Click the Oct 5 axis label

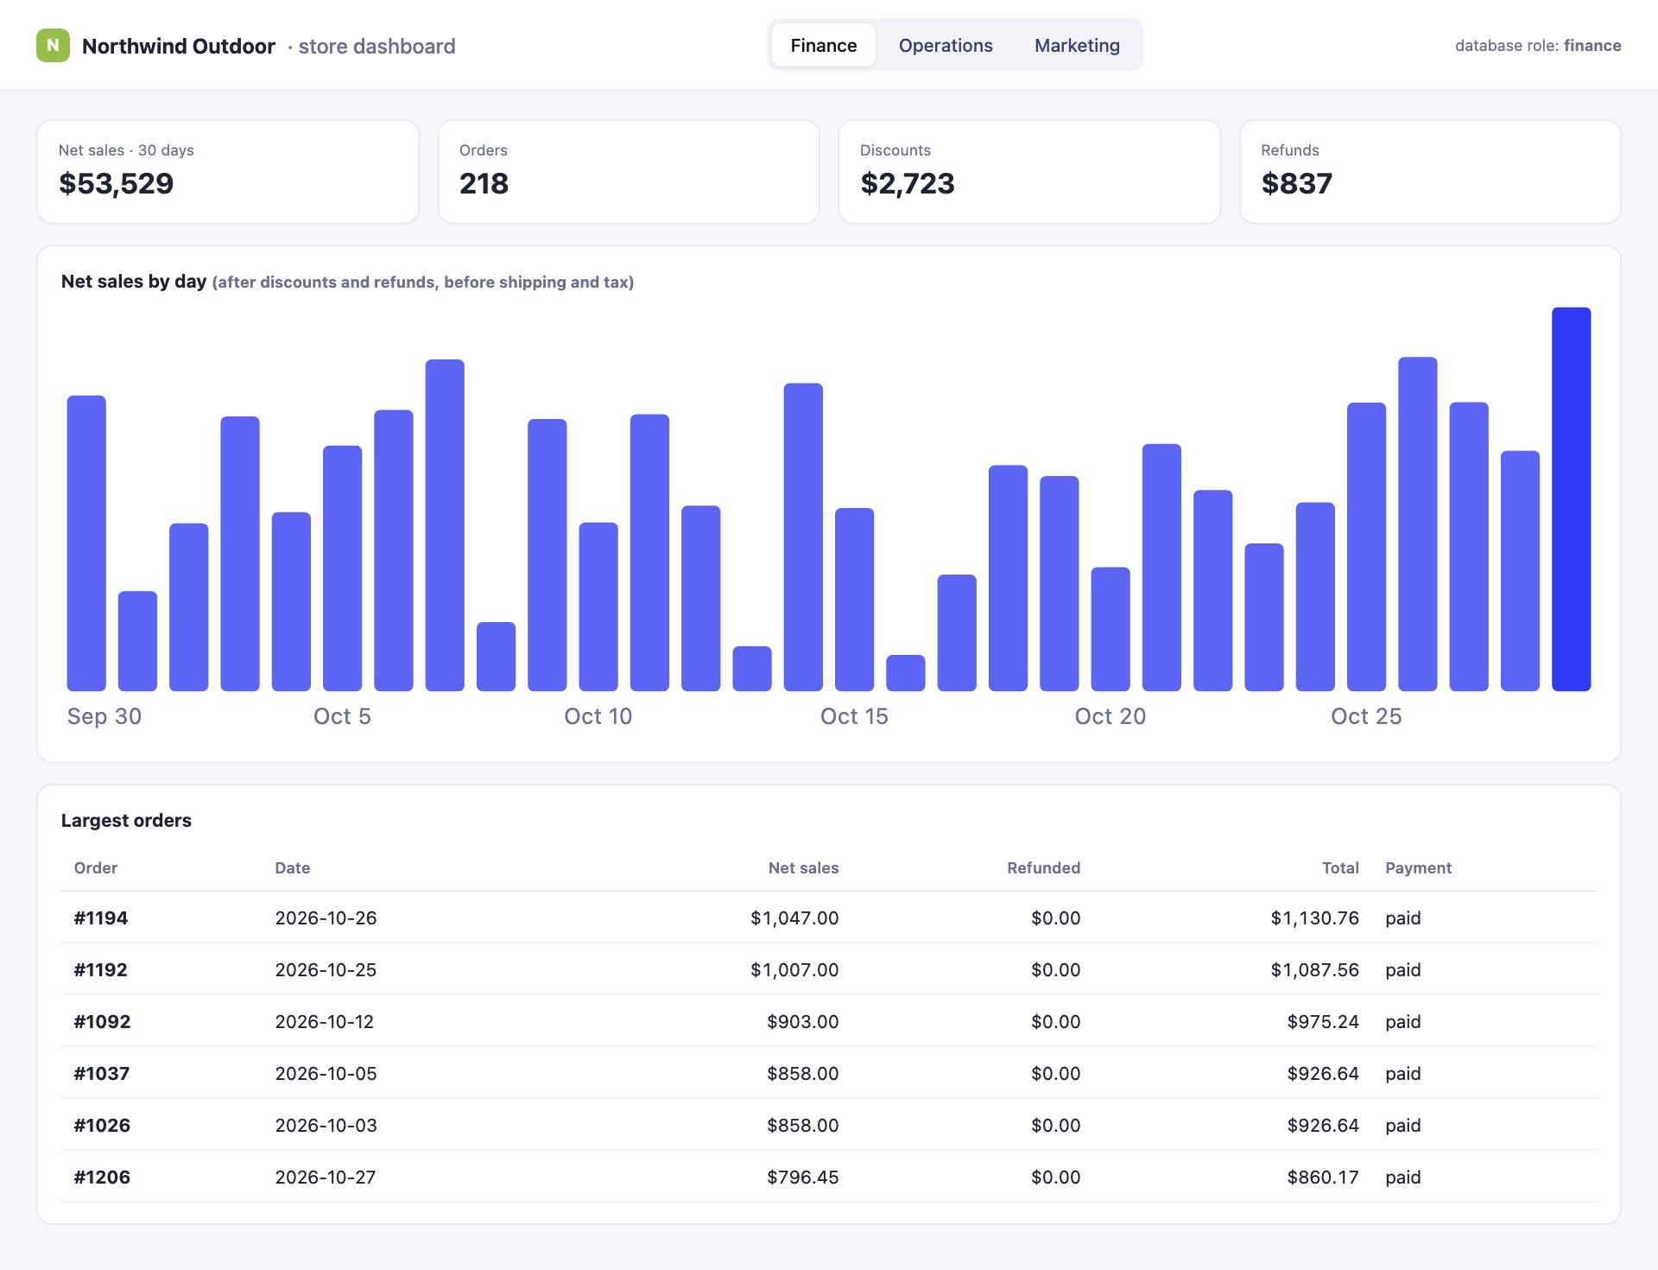pyautogui.click(x=342, y=717)
